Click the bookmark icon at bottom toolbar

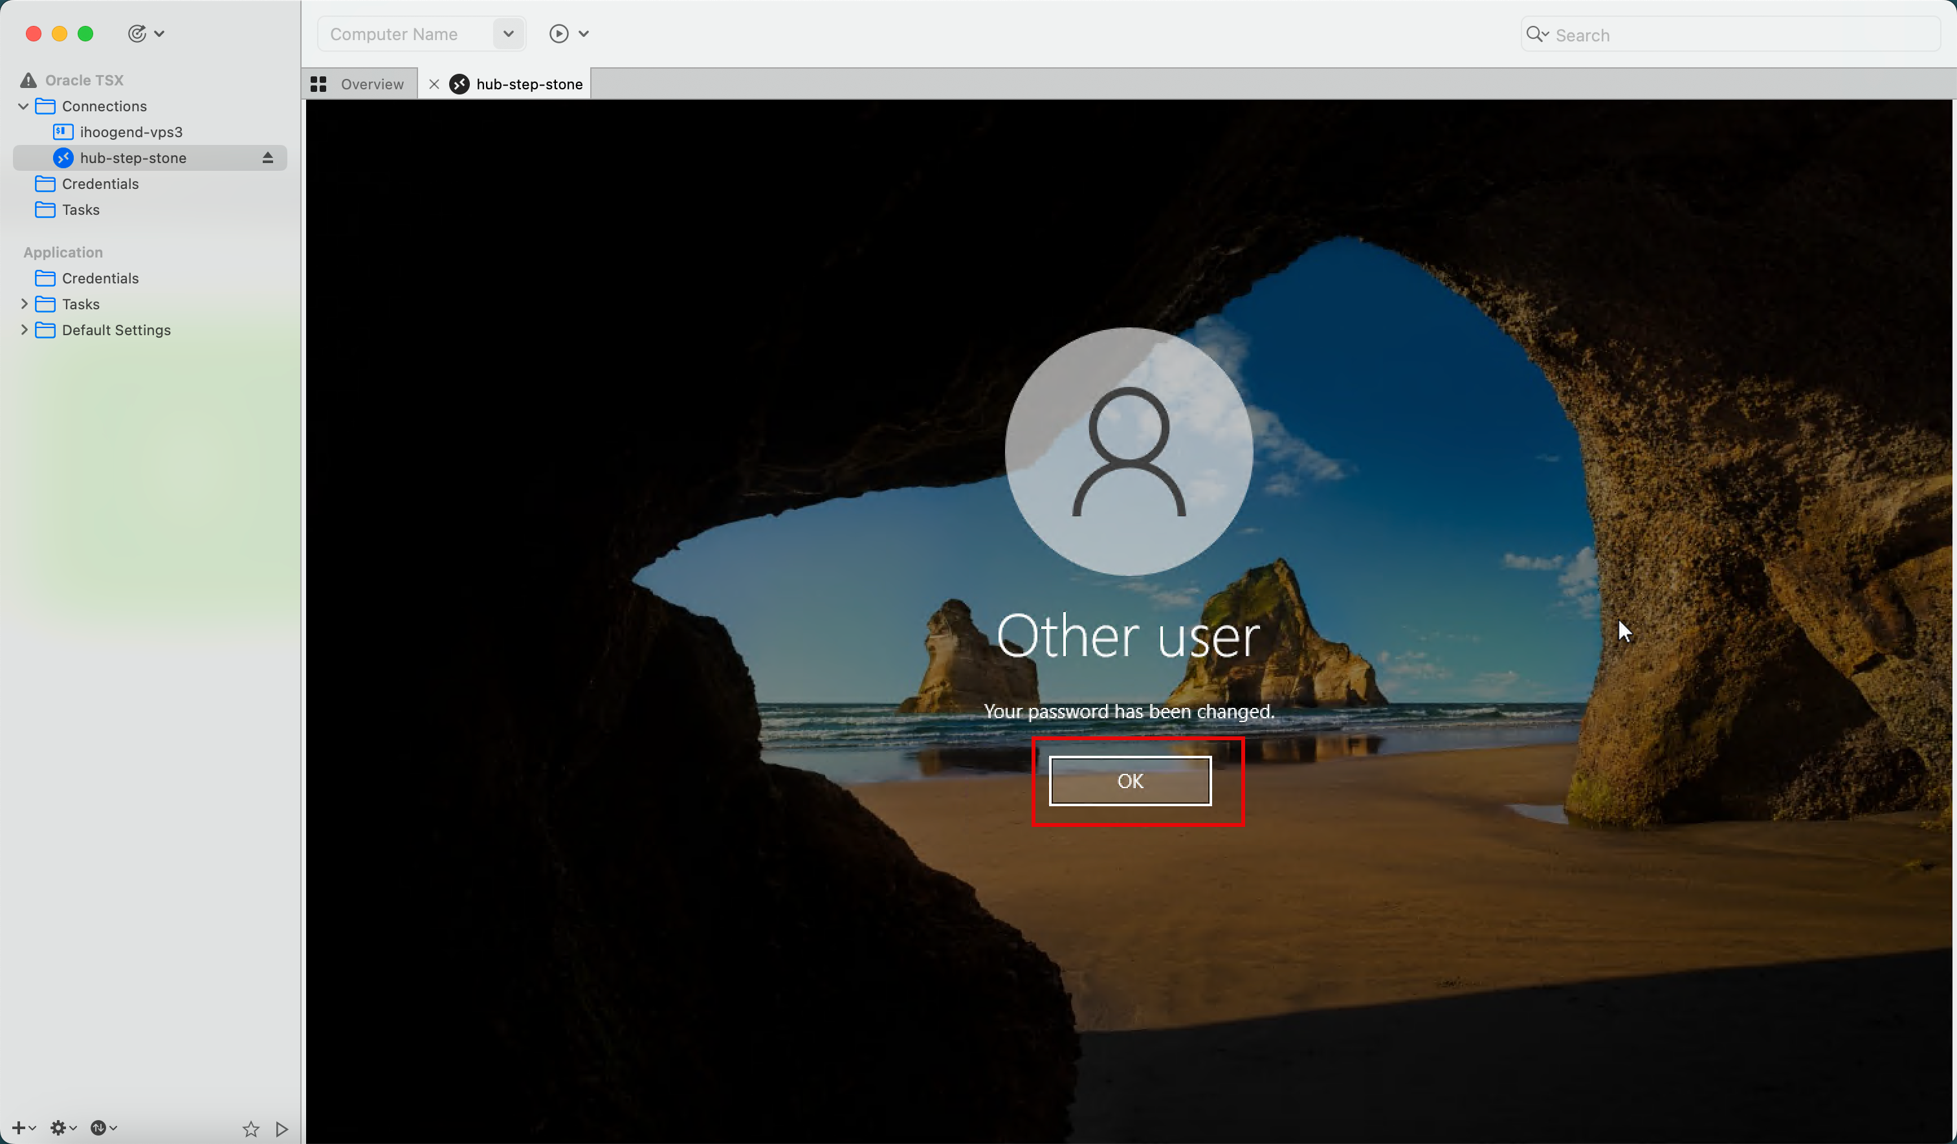coord(249,1127)
